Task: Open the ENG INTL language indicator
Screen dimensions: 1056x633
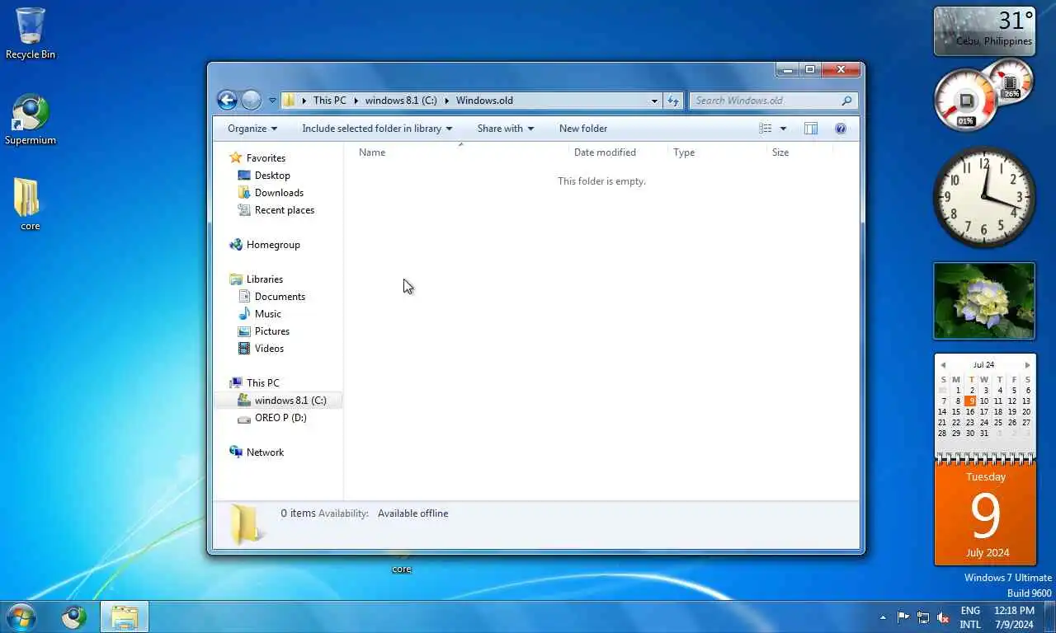Action: (970, 617)
